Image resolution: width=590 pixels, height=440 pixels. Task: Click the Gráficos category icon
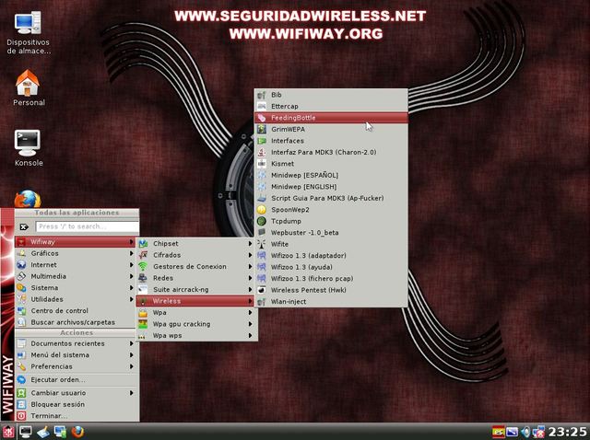(x=21, y=253)
